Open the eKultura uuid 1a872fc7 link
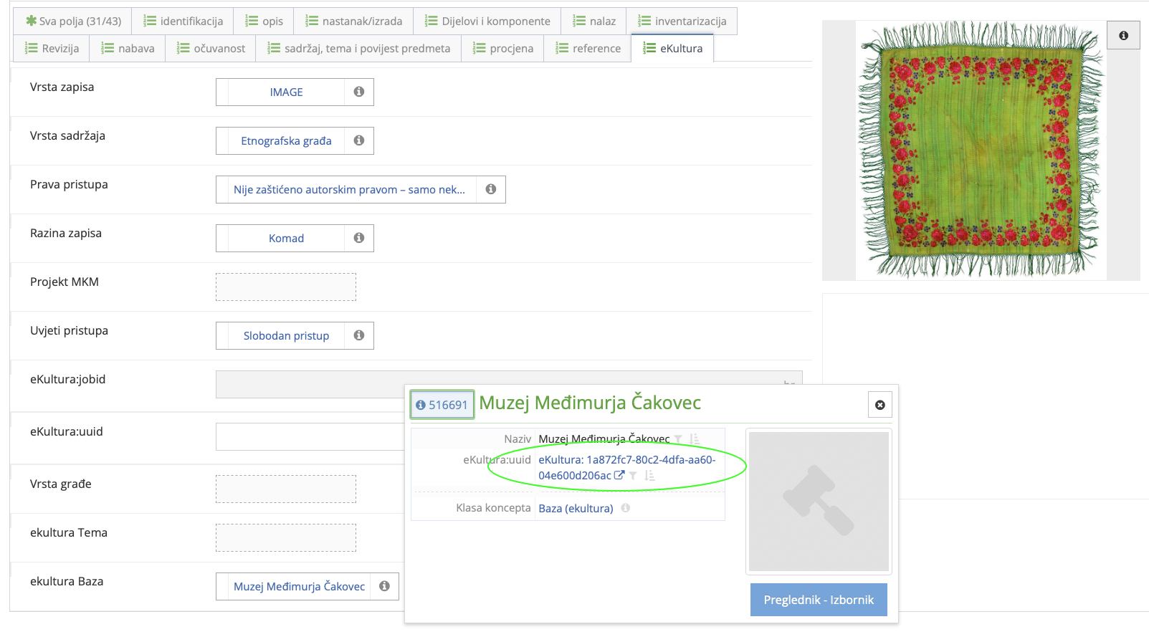Image resolution: width=1149 pixels, height=642 pixels. click(626, 467)
